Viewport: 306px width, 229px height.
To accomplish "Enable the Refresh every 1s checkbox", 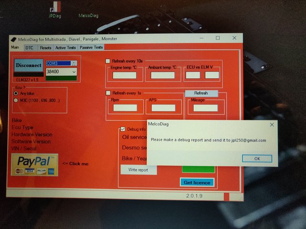I will [x=108, y=93].
